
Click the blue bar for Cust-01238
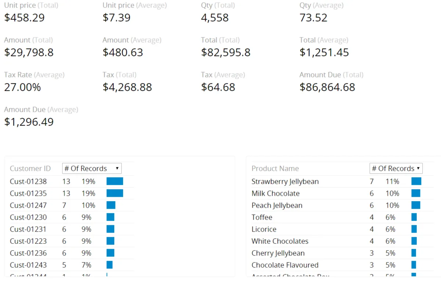click(115, 181)
